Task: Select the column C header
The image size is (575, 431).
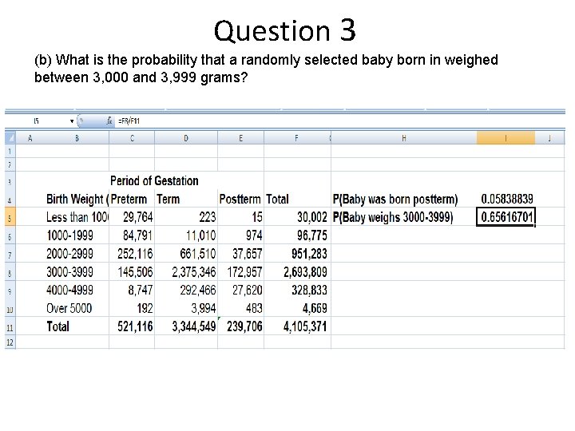Action: pyautogui.click(x=132, y=138)
